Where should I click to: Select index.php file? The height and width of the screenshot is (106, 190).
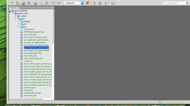pyautogui.click(x=28, y=90)
